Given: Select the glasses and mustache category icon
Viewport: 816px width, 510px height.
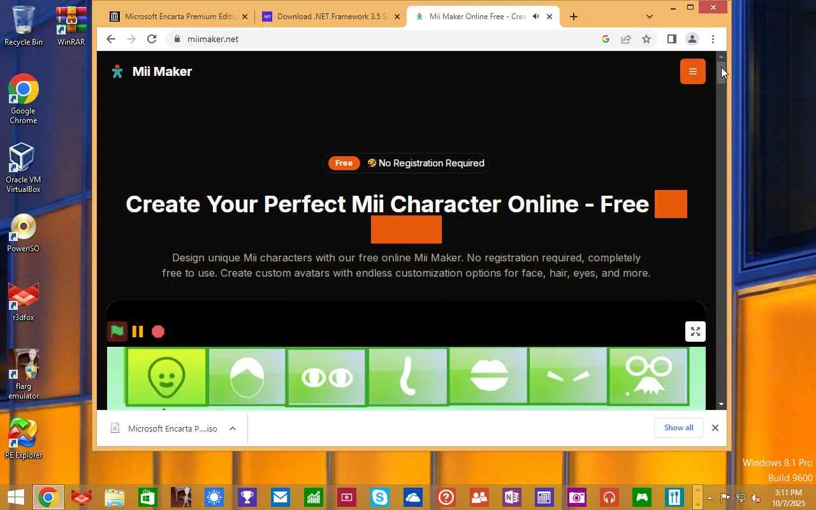Looking at the screenshot, I should (648, 376).
